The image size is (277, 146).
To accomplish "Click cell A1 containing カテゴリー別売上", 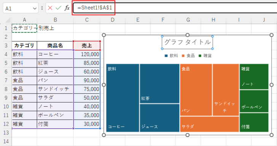I will (x=24, y=28).
